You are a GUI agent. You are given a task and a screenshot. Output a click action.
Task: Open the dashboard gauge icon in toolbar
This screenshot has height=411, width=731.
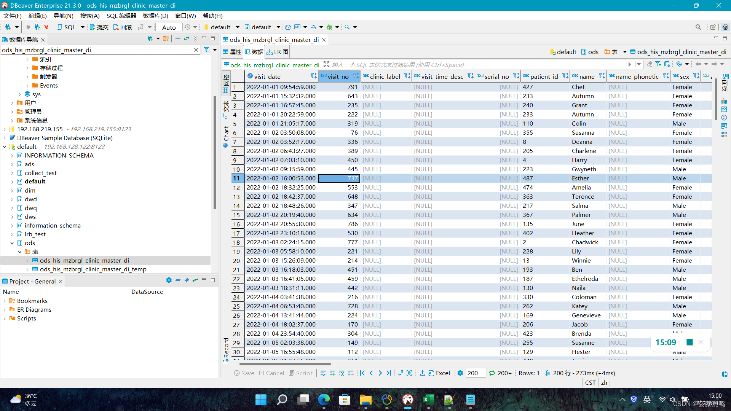tap(288, 27)
